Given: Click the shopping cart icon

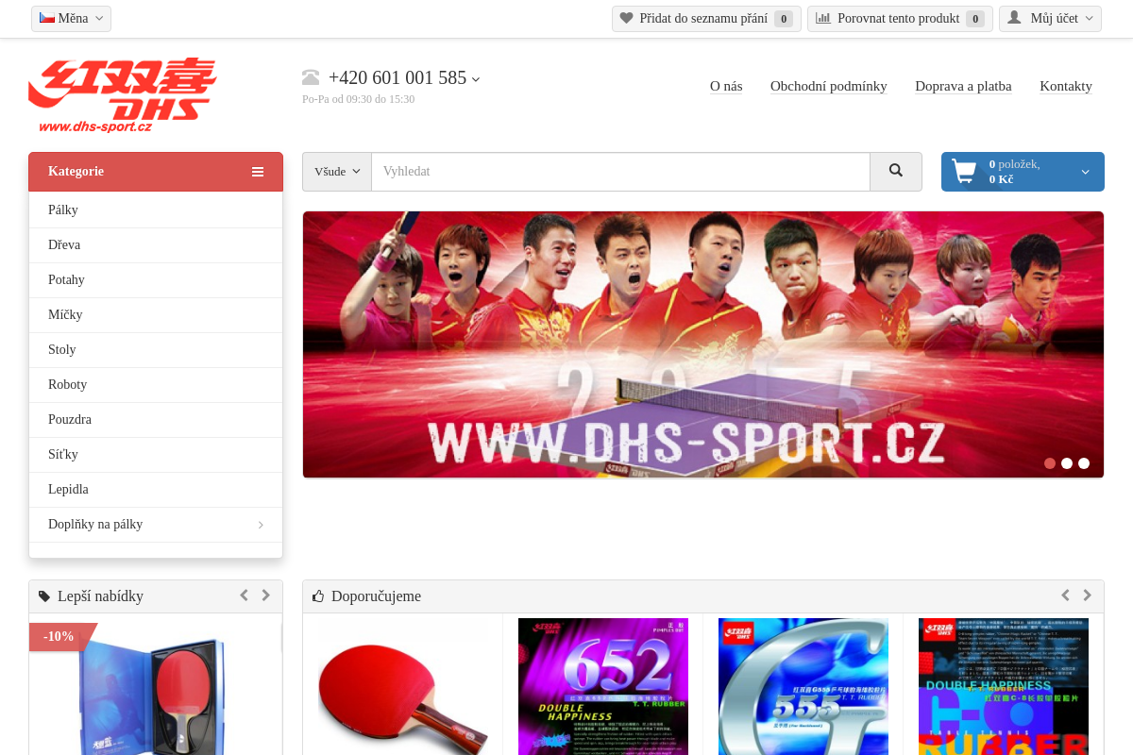Looking at the screenshot, I should (x=964, y=171).
